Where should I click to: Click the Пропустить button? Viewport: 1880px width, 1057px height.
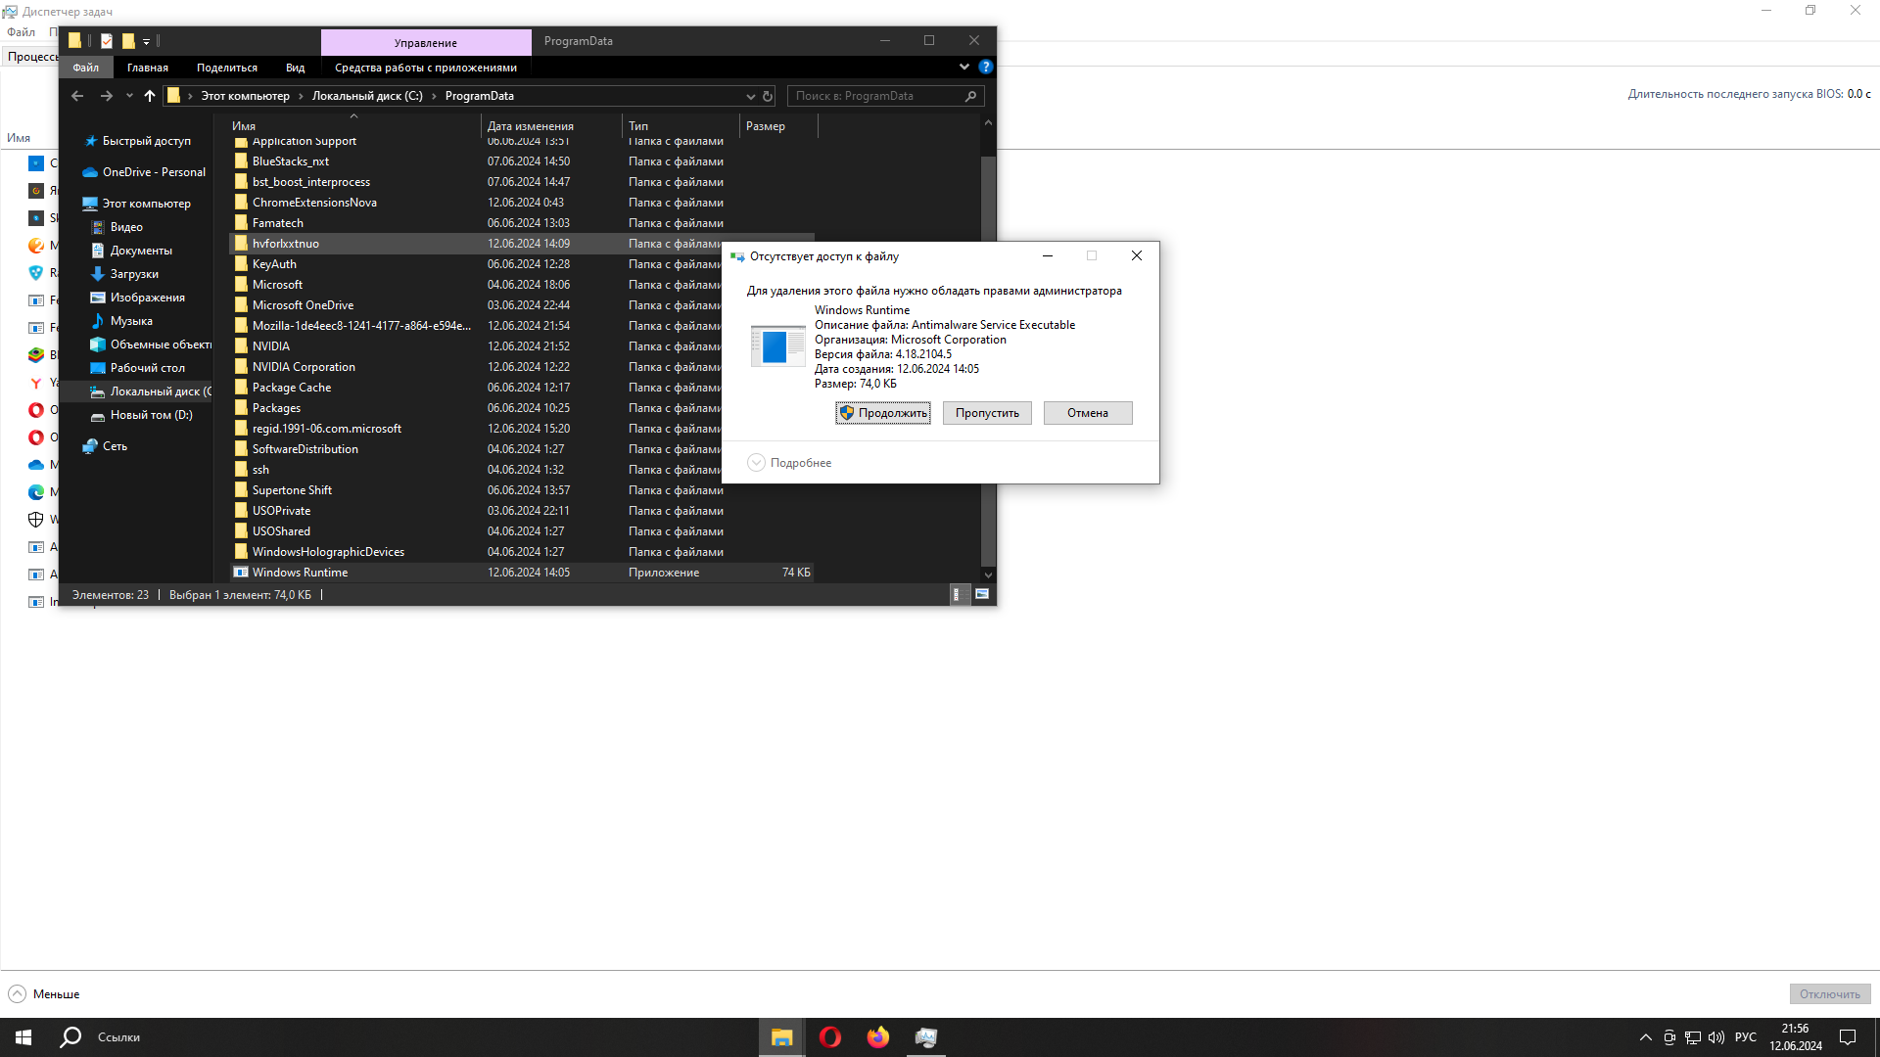click(986, 413)
